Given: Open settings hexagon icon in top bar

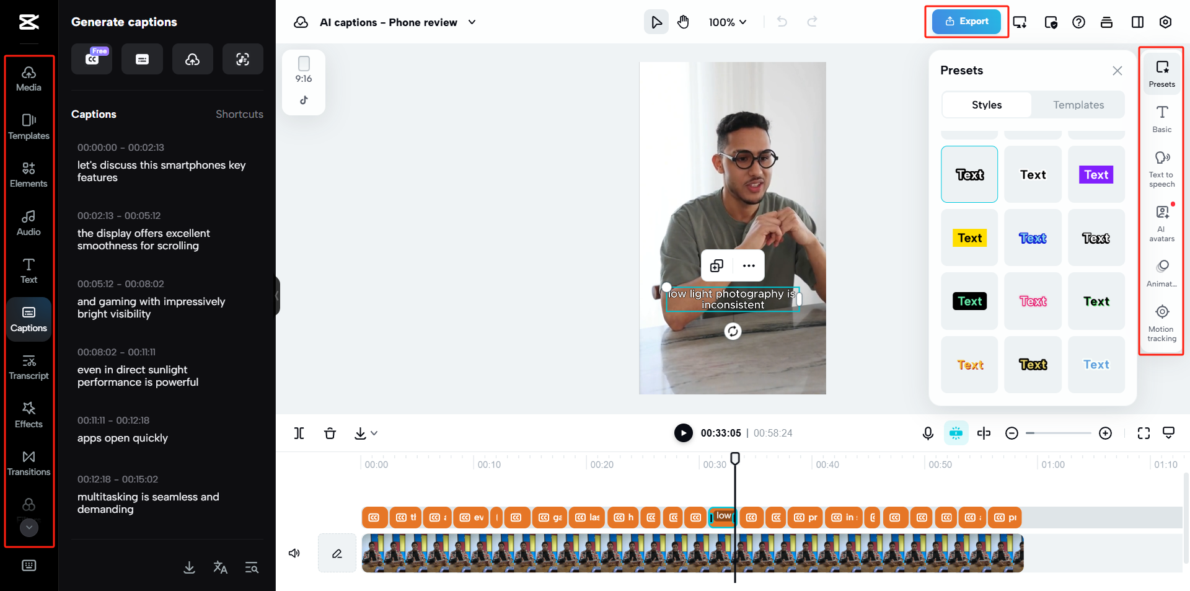Looking at the screenshot, I should pos(1165,22).
